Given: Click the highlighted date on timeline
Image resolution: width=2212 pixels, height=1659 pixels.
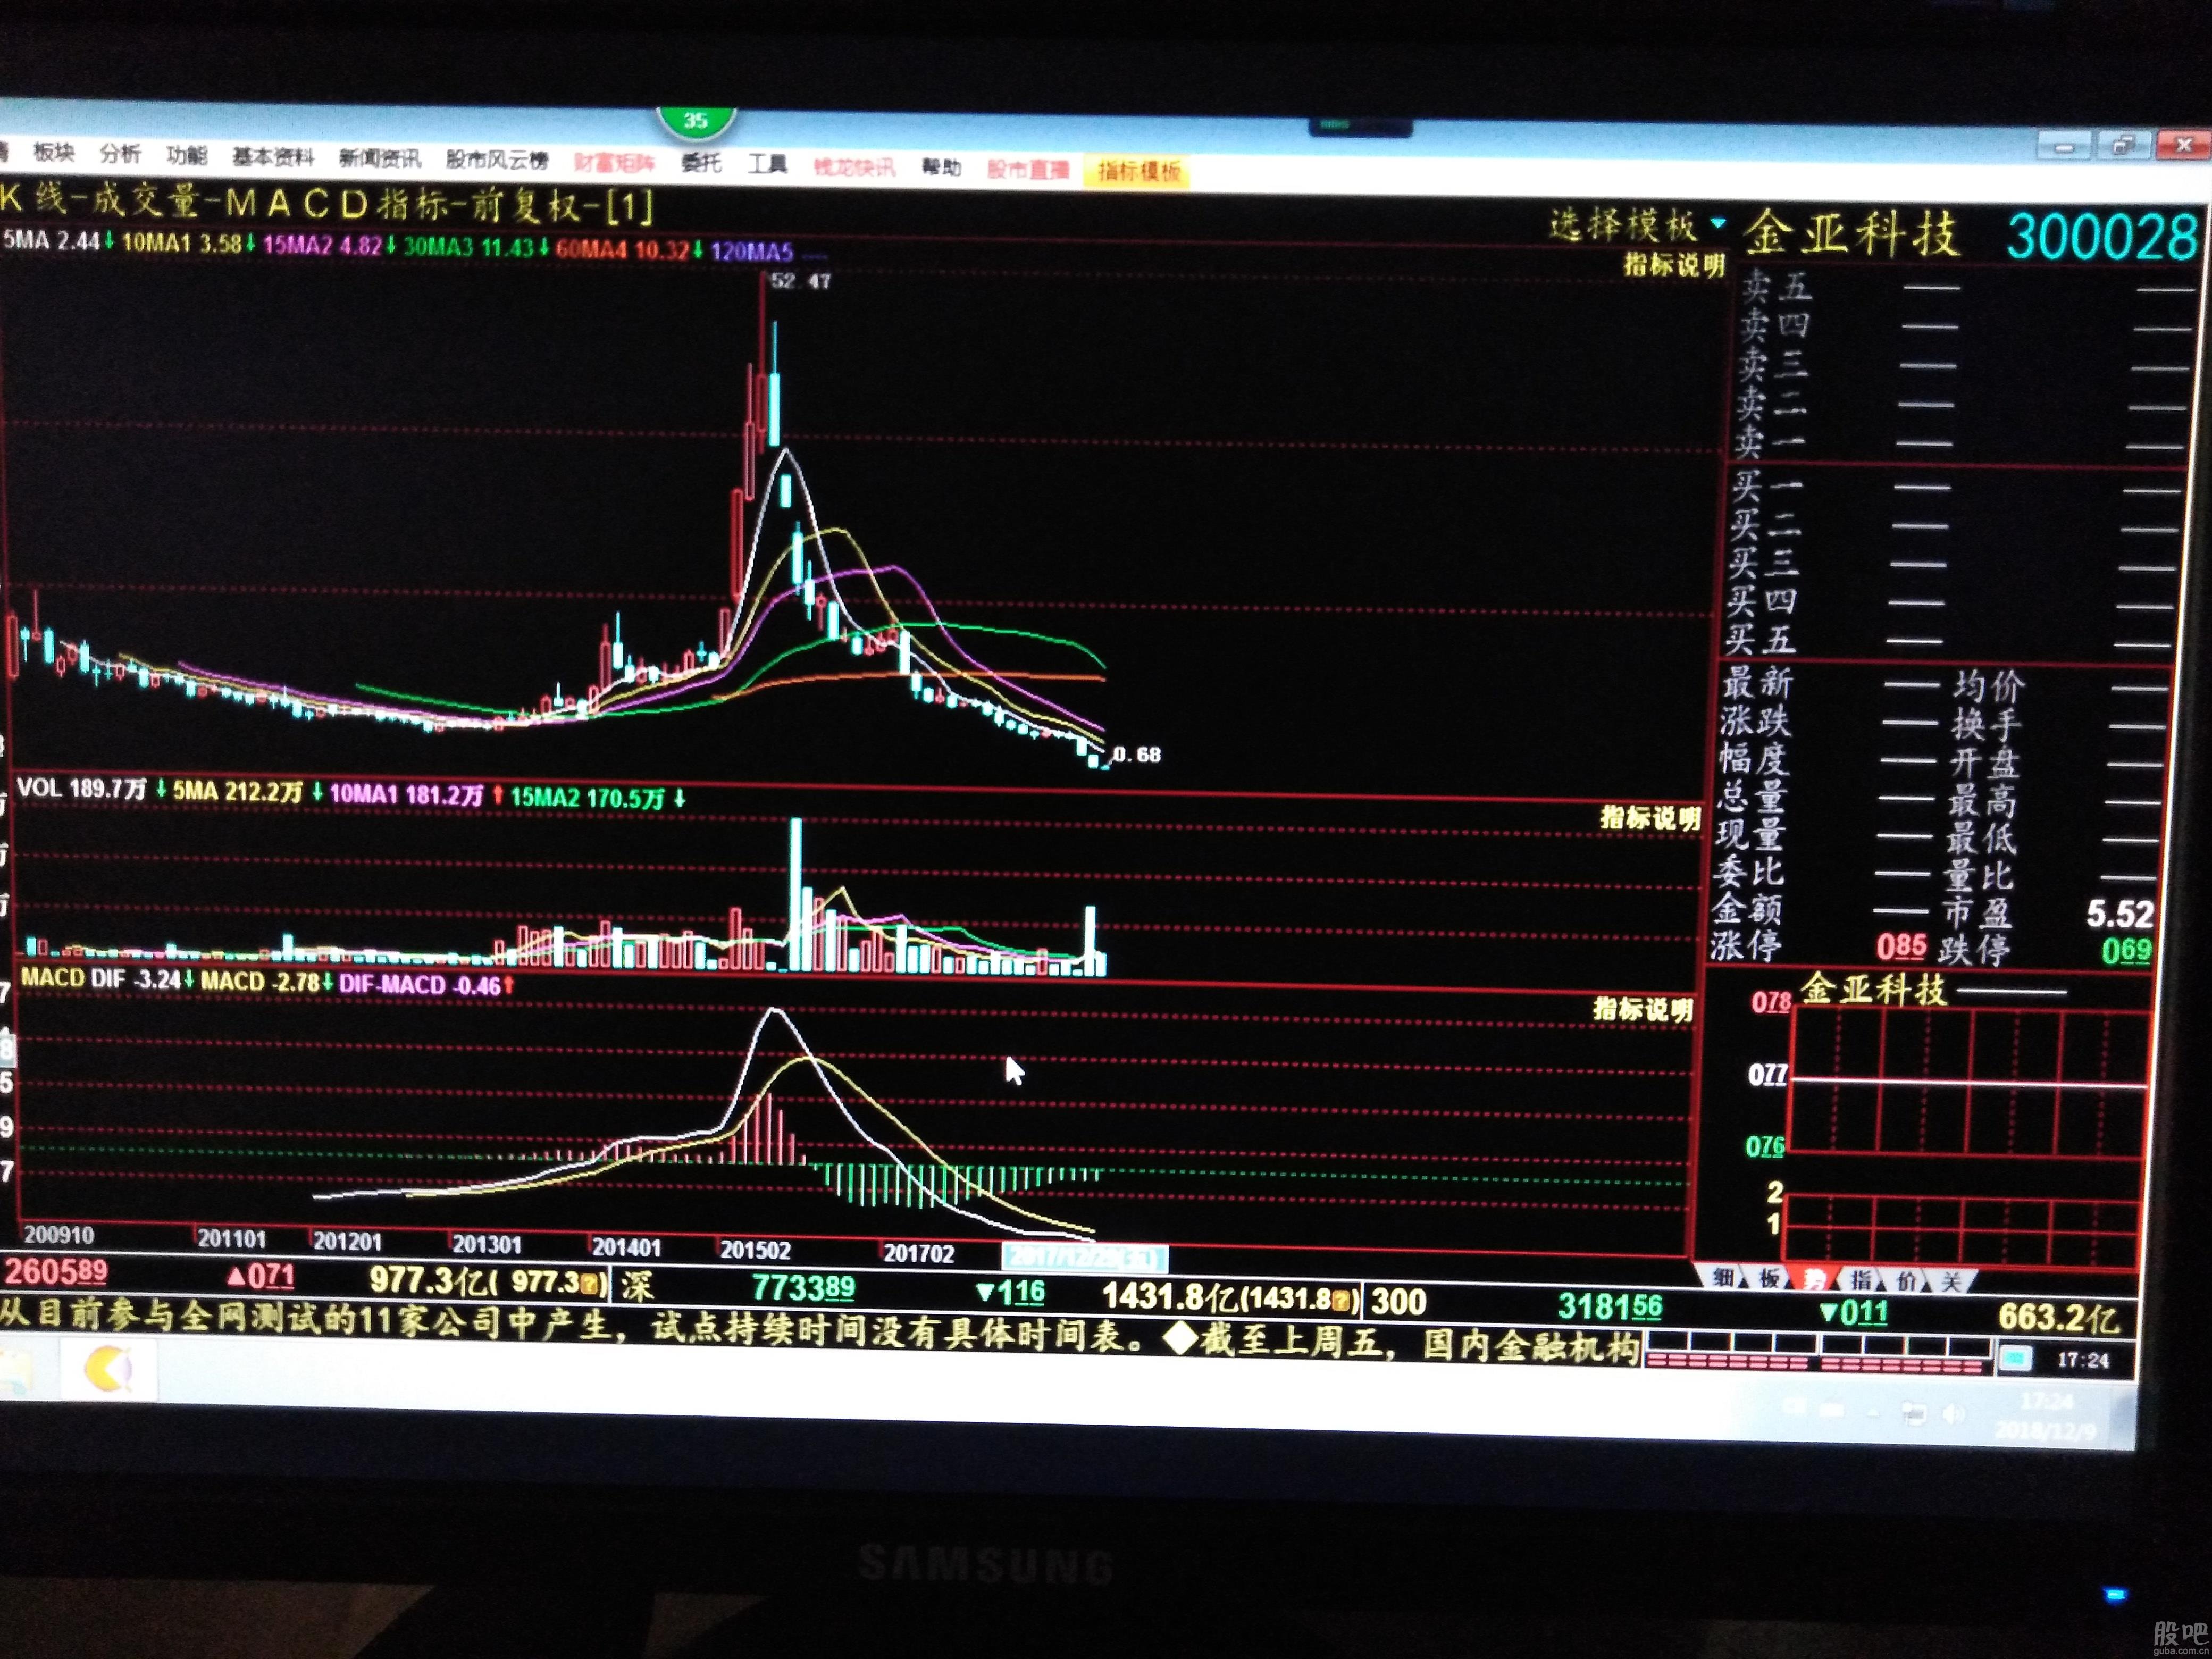Looking at the screenshot, I should click(1084, 1257).
